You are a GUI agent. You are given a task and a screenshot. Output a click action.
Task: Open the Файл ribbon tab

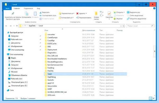(7, 8)
